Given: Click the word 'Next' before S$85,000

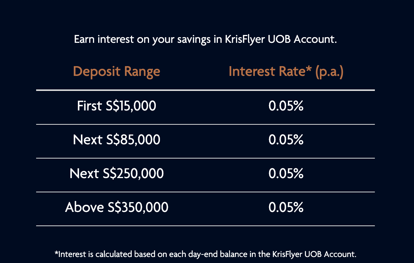Looking at the screenshot, I should 88,140.
